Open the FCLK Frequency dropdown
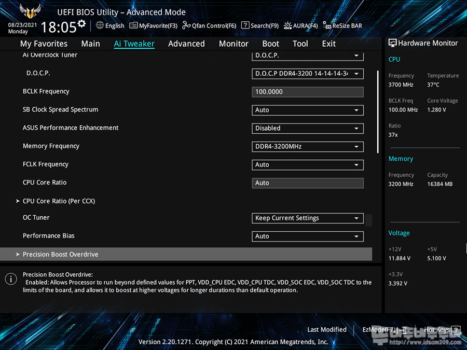 coord(308,164)
